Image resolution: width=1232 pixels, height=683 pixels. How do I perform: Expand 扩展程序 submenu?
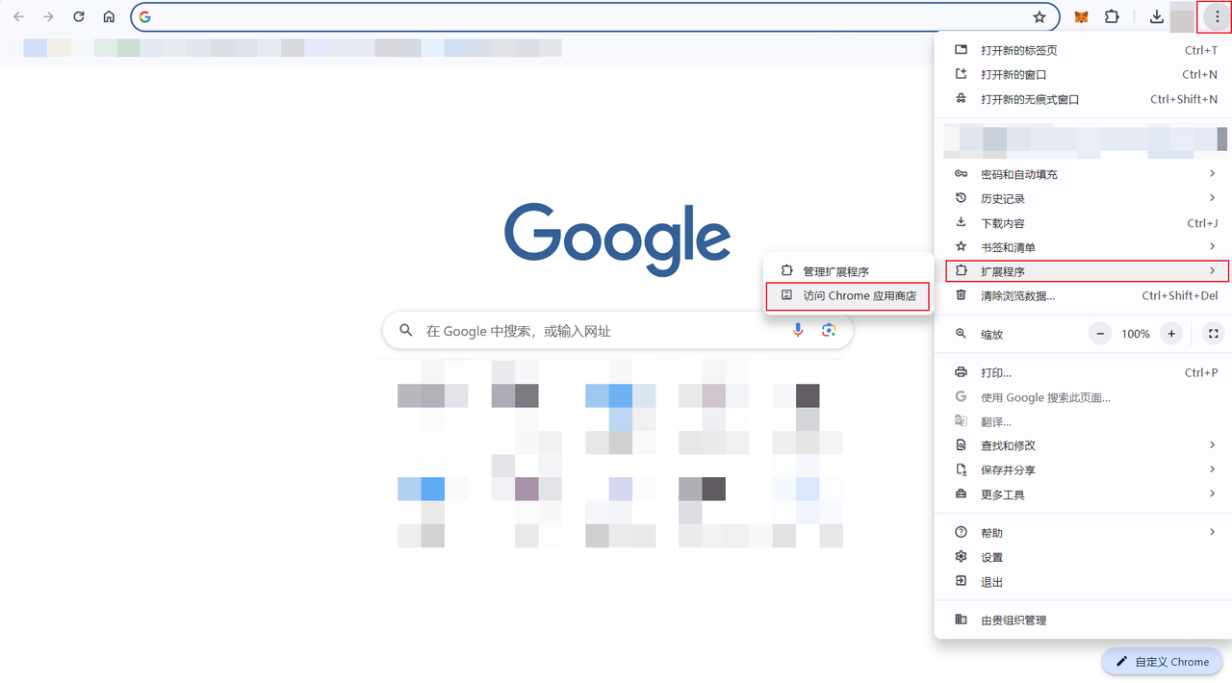click(1086, 271)
